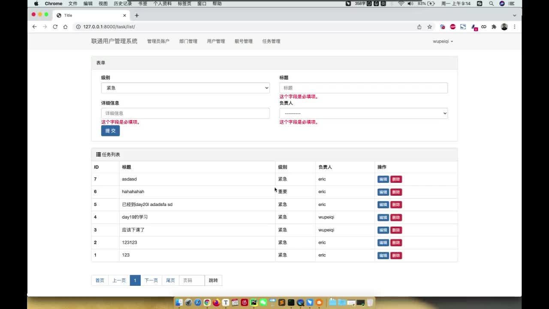Click 编辑 for task asdasd
549x309 pixels.
tap(383, 179)
